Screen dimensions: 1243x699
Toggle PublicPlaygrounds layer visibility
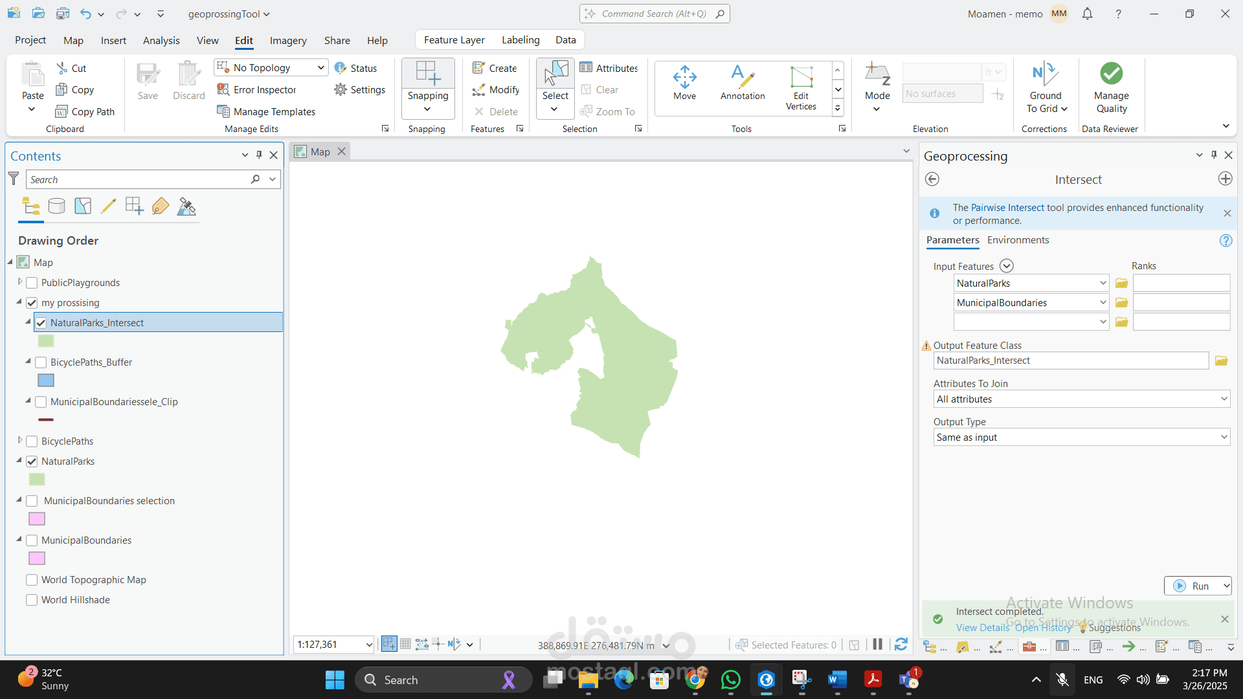tap(32, 283)
